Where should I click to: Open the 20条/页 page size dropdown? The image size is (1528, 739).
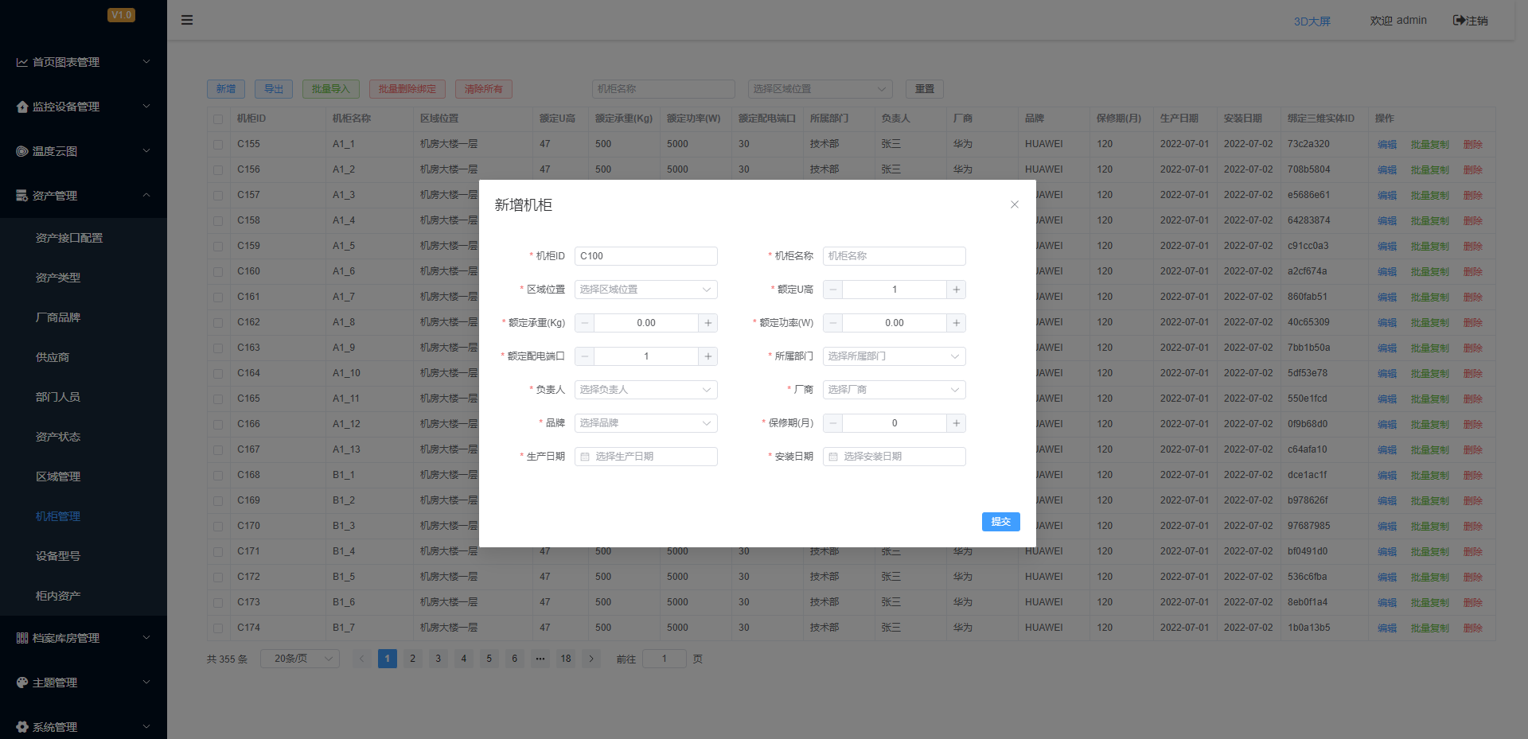pos(300,659)
